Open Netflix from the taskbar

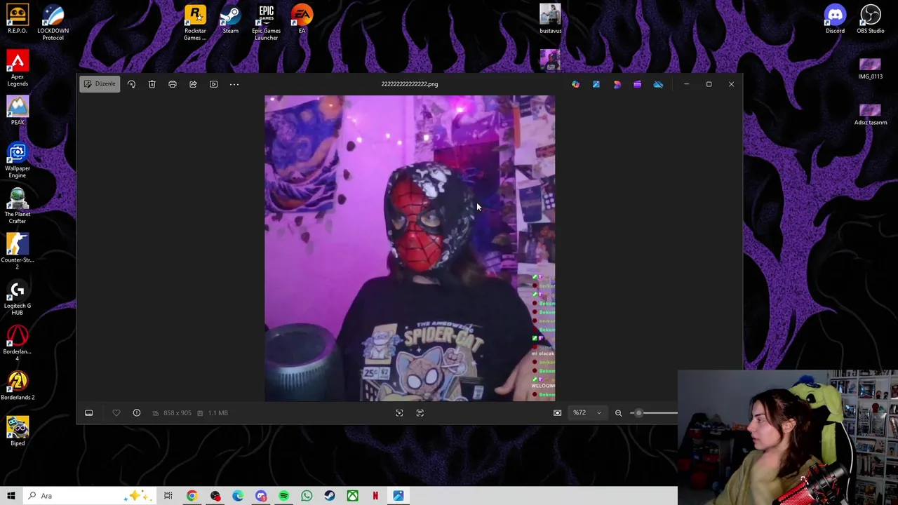click(375, 496)
